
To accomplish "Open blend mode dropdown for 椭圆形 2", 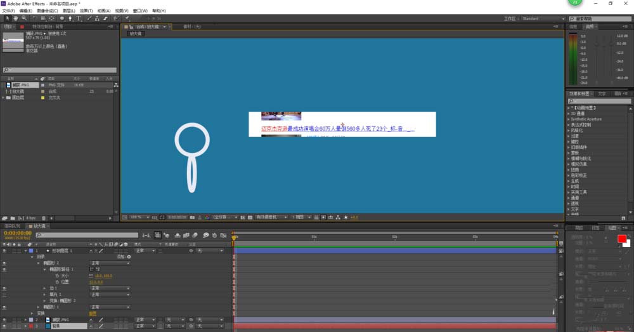I will [110, 263].
